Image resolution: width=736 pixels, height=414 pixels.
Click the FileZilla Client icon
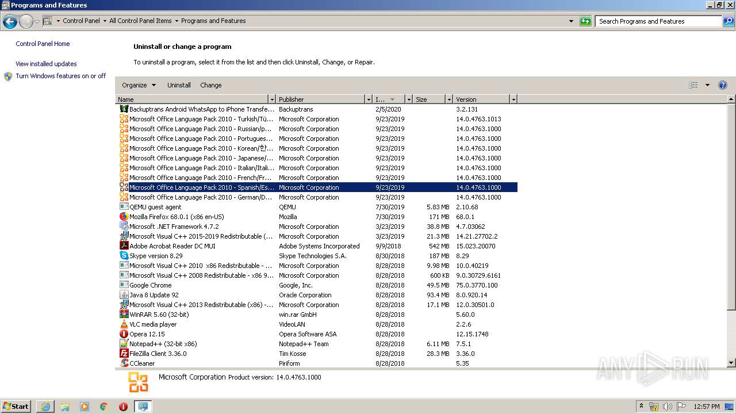124,354
